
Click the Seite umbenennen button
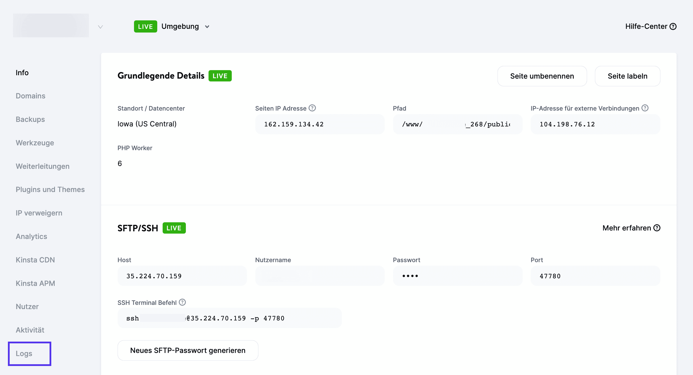(x=542, y=76)
